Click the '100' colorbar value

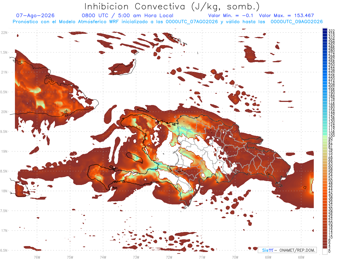(x=331, y=135)
